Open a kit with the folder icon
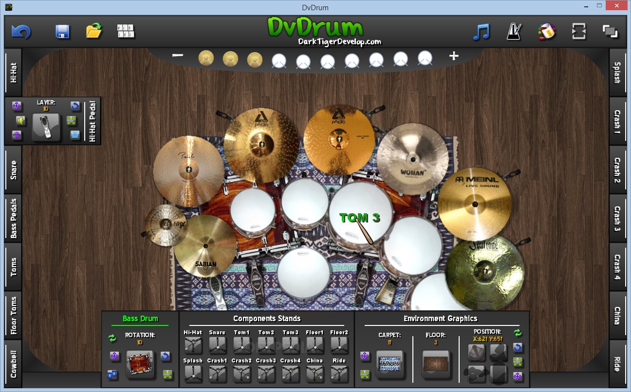Image resolution: width=631 pixels, height=392 pixels. pos(94,31)
